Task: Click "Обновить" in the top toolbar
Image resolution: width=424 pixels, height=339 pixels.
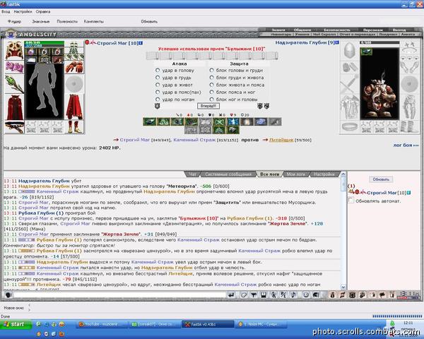Action: pyautogui.click(x=149, y=21)
